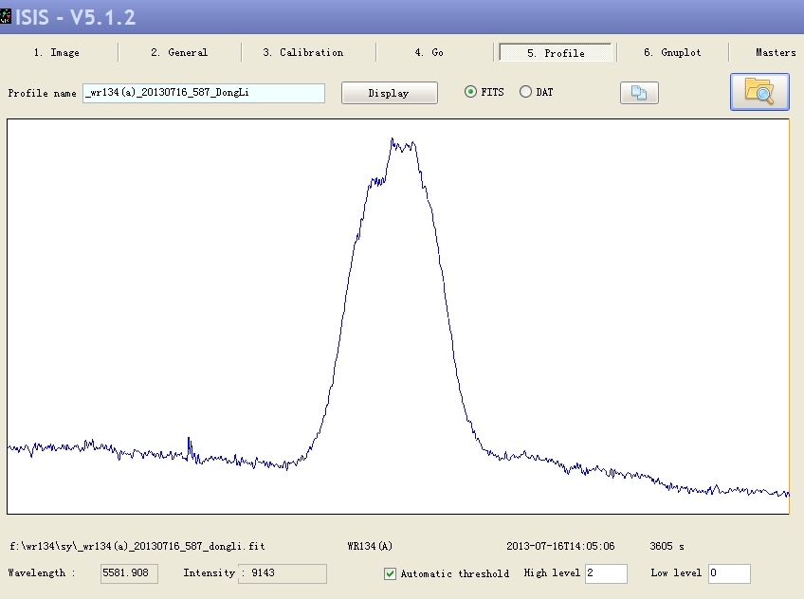Click the Profile name input field
The height and width of the screenshot is (599, 804).
click(x=204, y=93)
